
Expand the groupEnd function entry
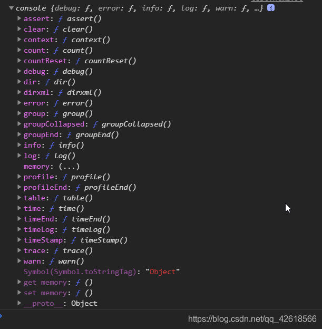click(x=19, y=134)
